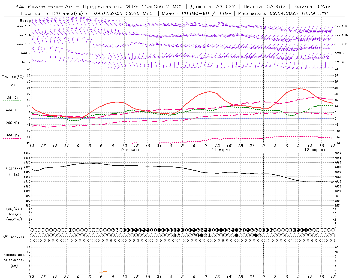Click the Облачность cloud cover label
The image size is (349, 279).
point(14,236)
